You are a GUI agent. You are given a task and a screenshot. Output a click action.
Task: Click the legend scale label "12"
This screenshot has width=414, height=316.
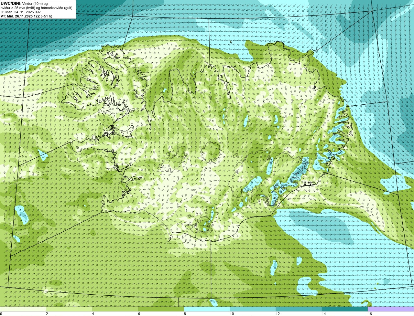278,314
